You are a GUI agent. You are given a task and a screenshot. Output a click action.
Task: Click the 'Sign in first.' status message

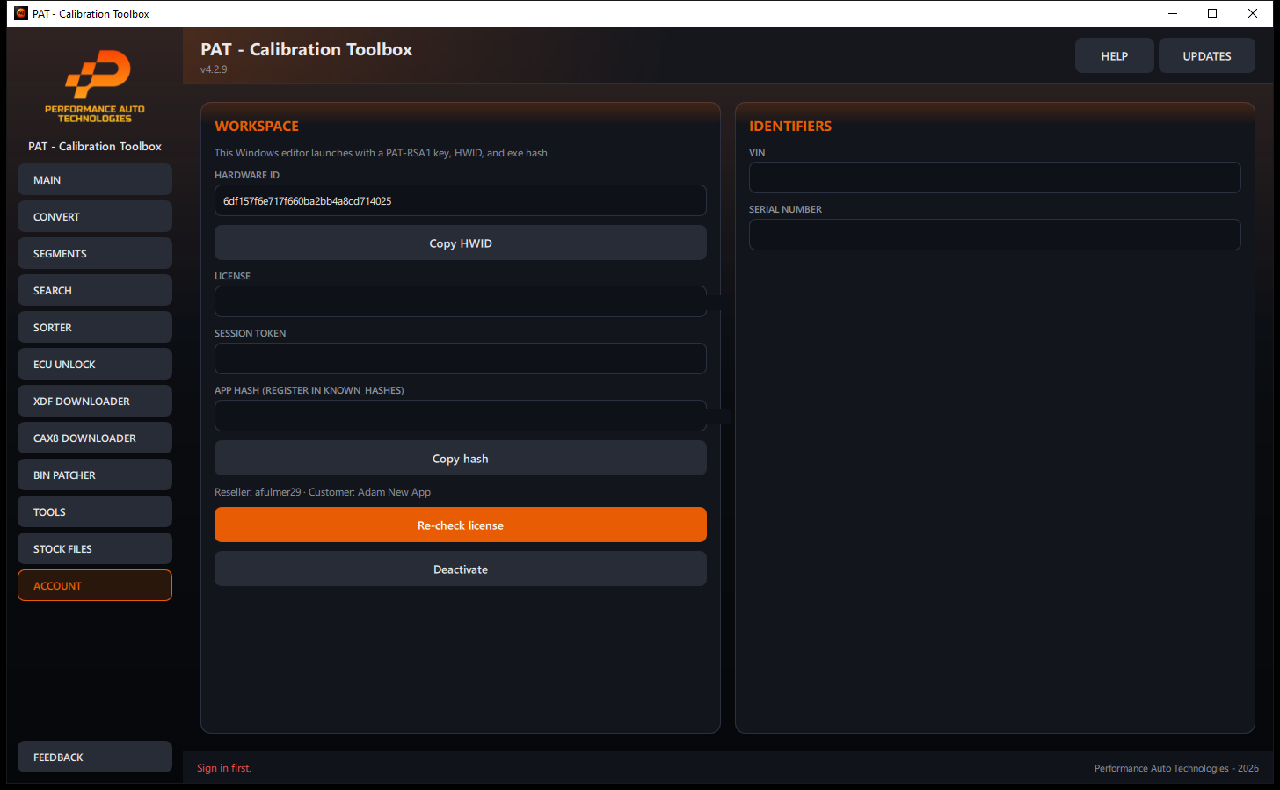(224, 768)
